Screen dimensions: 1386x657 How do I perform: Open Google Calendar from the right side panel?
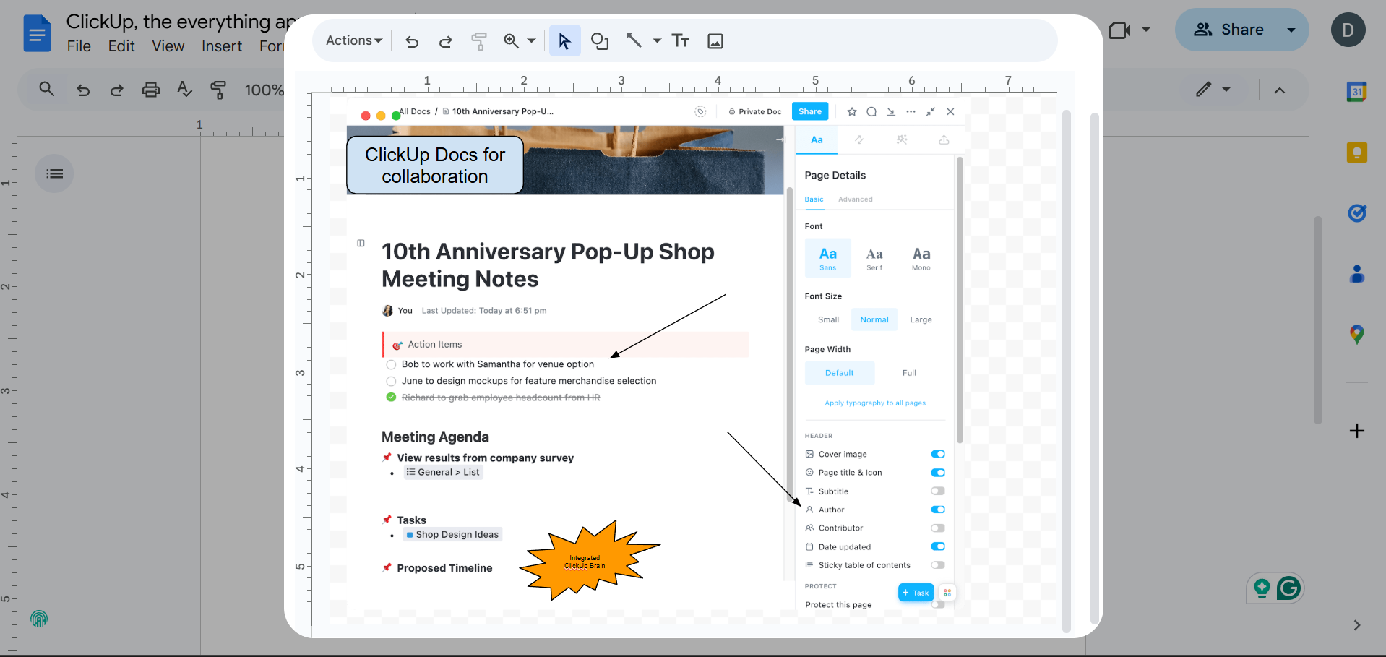pyautogui.click(x=1357, y=92)
